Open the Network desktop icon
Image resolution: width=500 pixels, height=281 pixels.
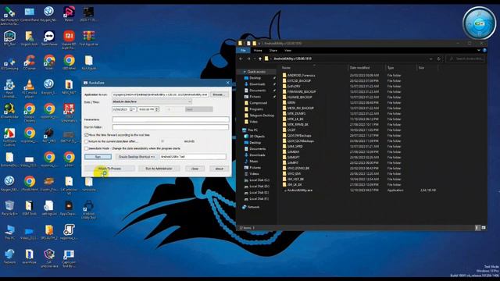(9, 256)
